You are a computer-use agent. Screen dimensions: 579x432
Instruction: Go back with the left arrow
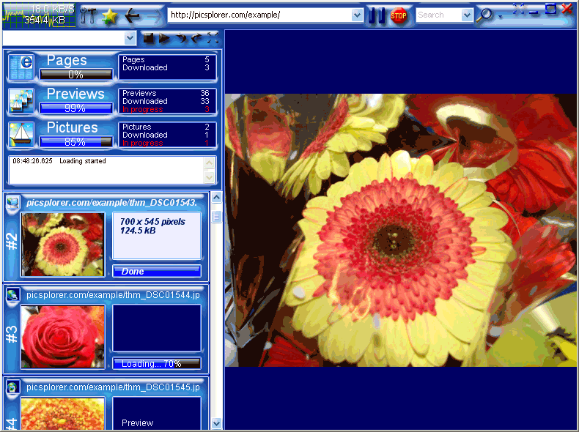pos(132,15)
